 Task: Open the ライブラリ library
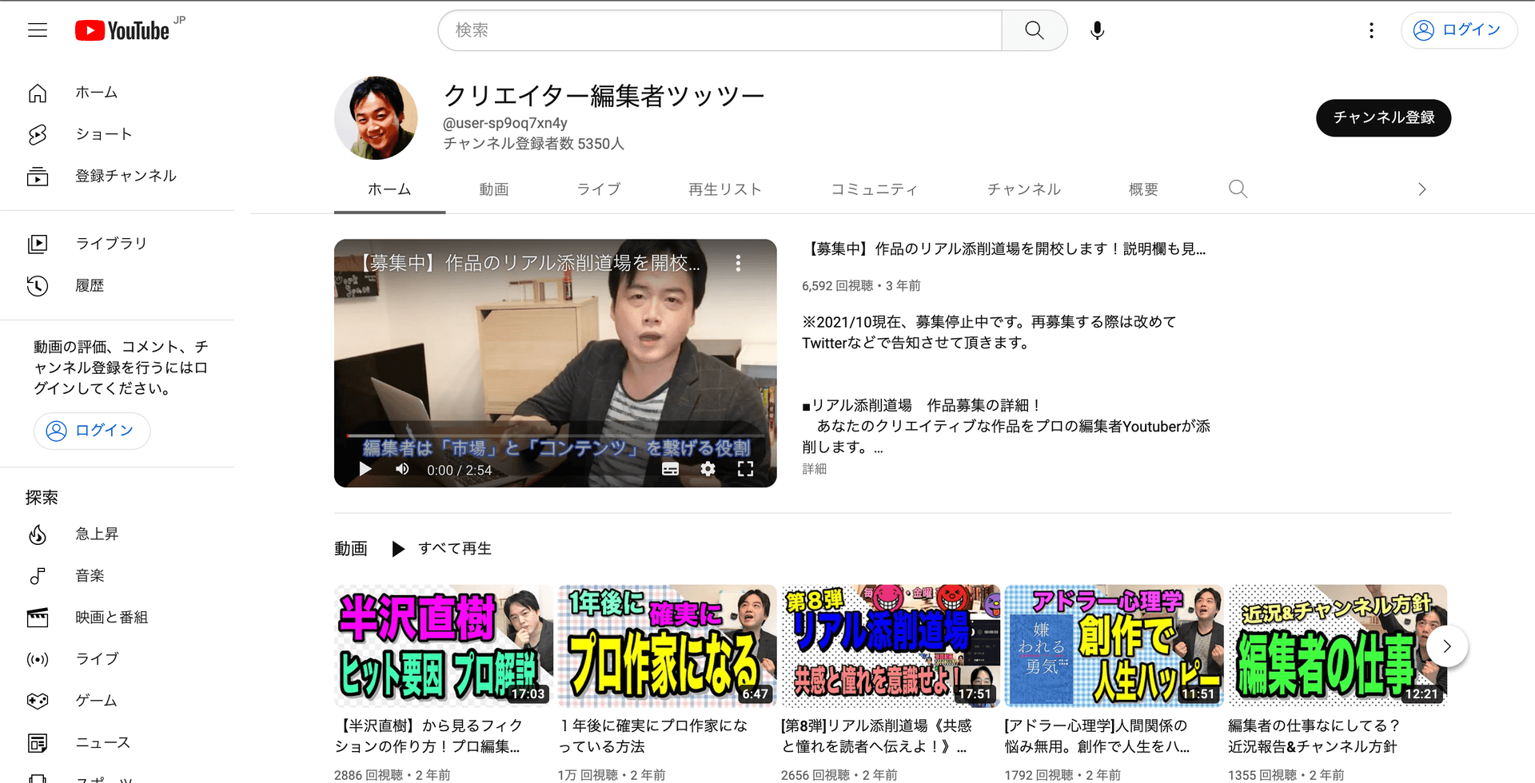[x=111, y=243]
